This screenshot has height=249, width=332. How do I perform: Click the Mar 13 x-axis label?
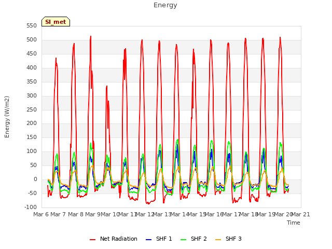tap(162, 214)
